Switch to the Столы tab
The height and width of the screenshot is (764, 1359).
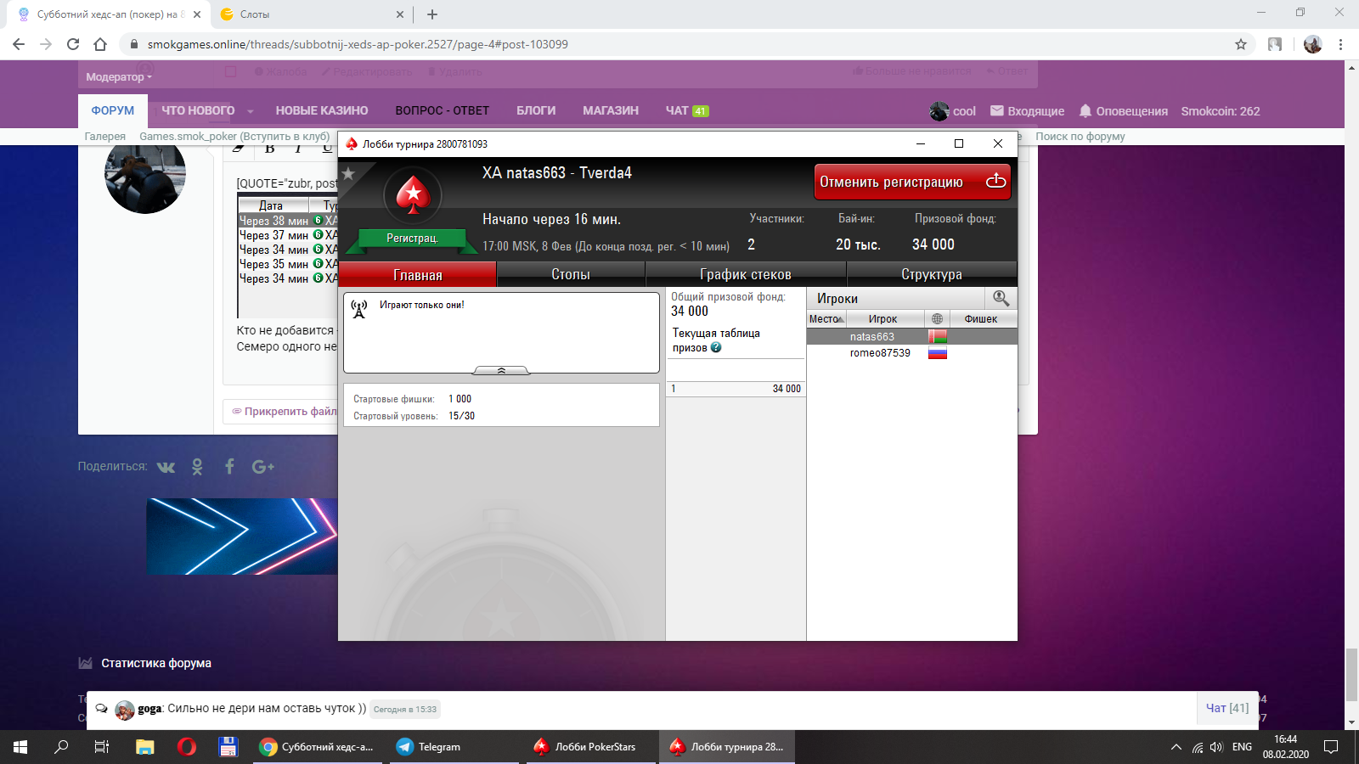tap(571, 274)
